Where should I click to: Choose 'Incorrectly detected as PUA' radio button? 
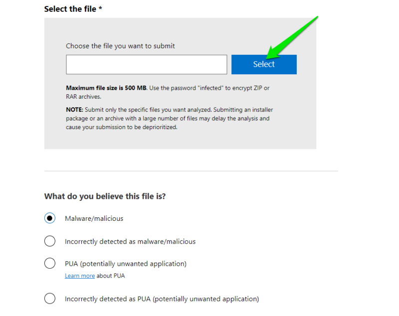[x=50, y=298]
